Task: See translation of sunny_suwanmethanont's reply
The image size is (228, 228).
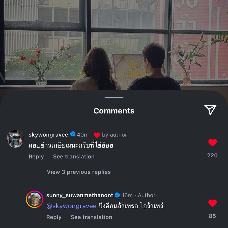Action: pos(91,217)
